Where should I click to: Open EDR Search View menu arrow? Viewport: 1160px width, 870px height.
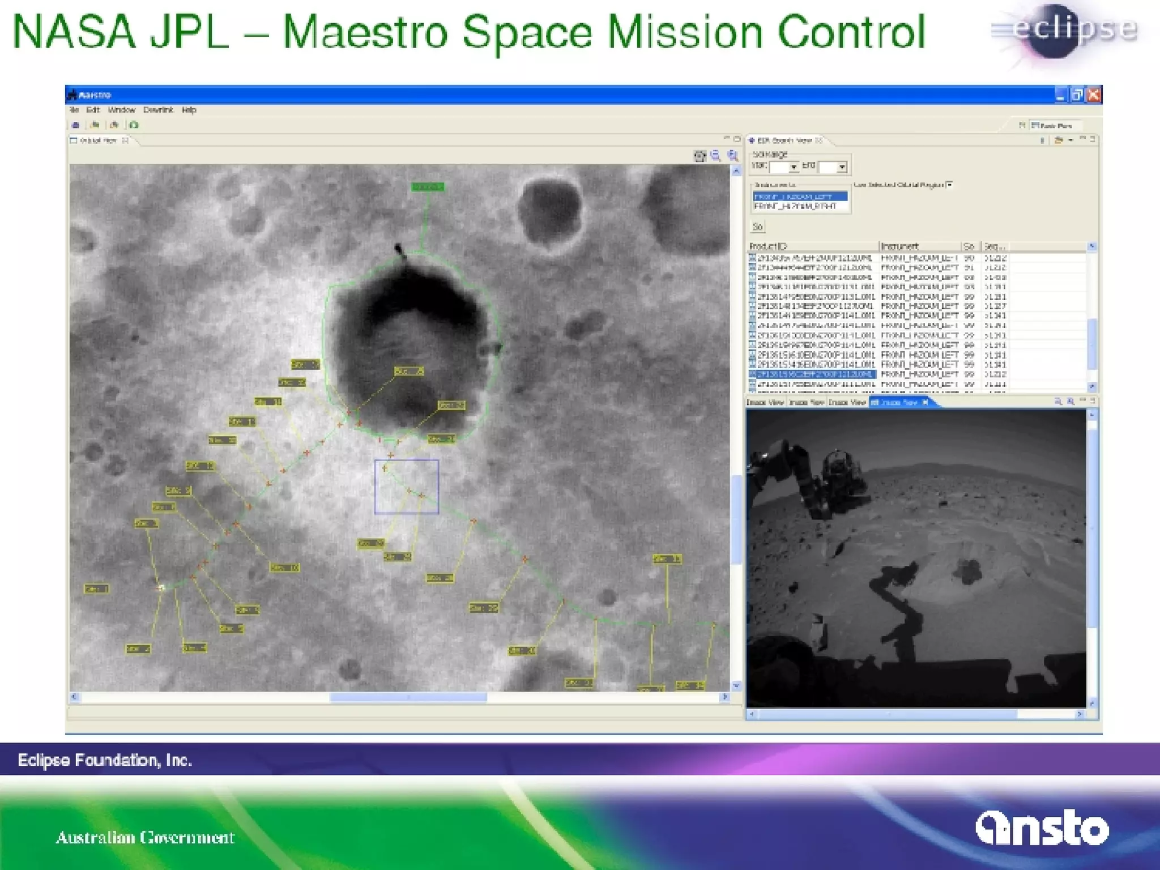pos(1071,140)
